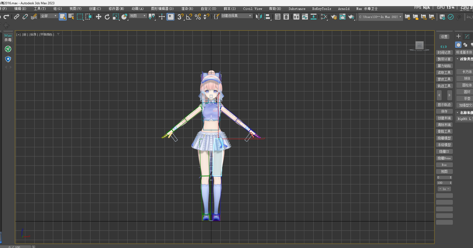Viewport: 473px width, 248px height.
Task: Open the BsKeyTools menu
Action: [322, 9]
